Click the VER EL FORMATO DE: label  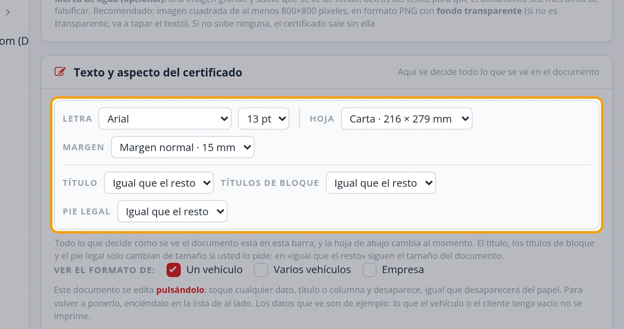[x=105, y=270]
